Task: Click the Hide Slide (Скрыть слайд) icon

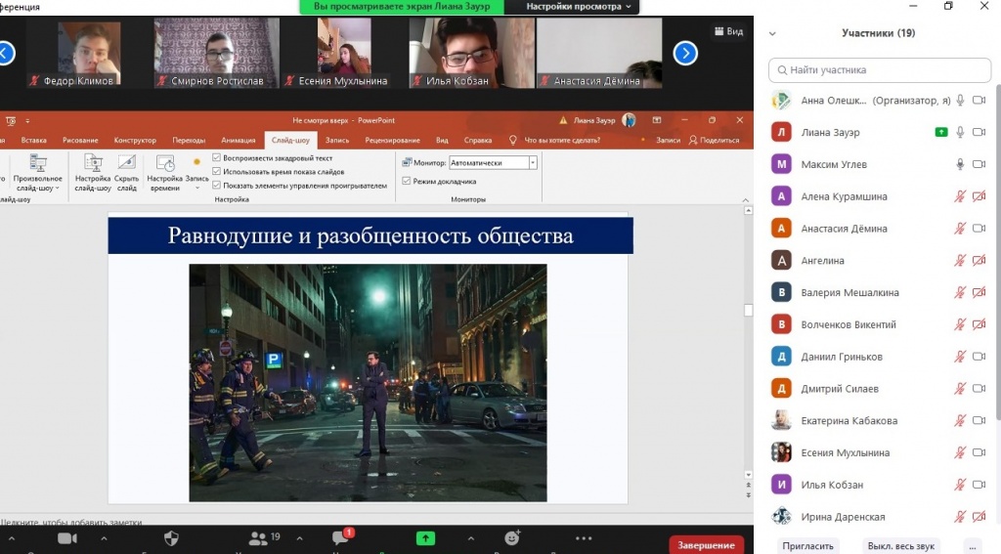Action: coord(126,168)
